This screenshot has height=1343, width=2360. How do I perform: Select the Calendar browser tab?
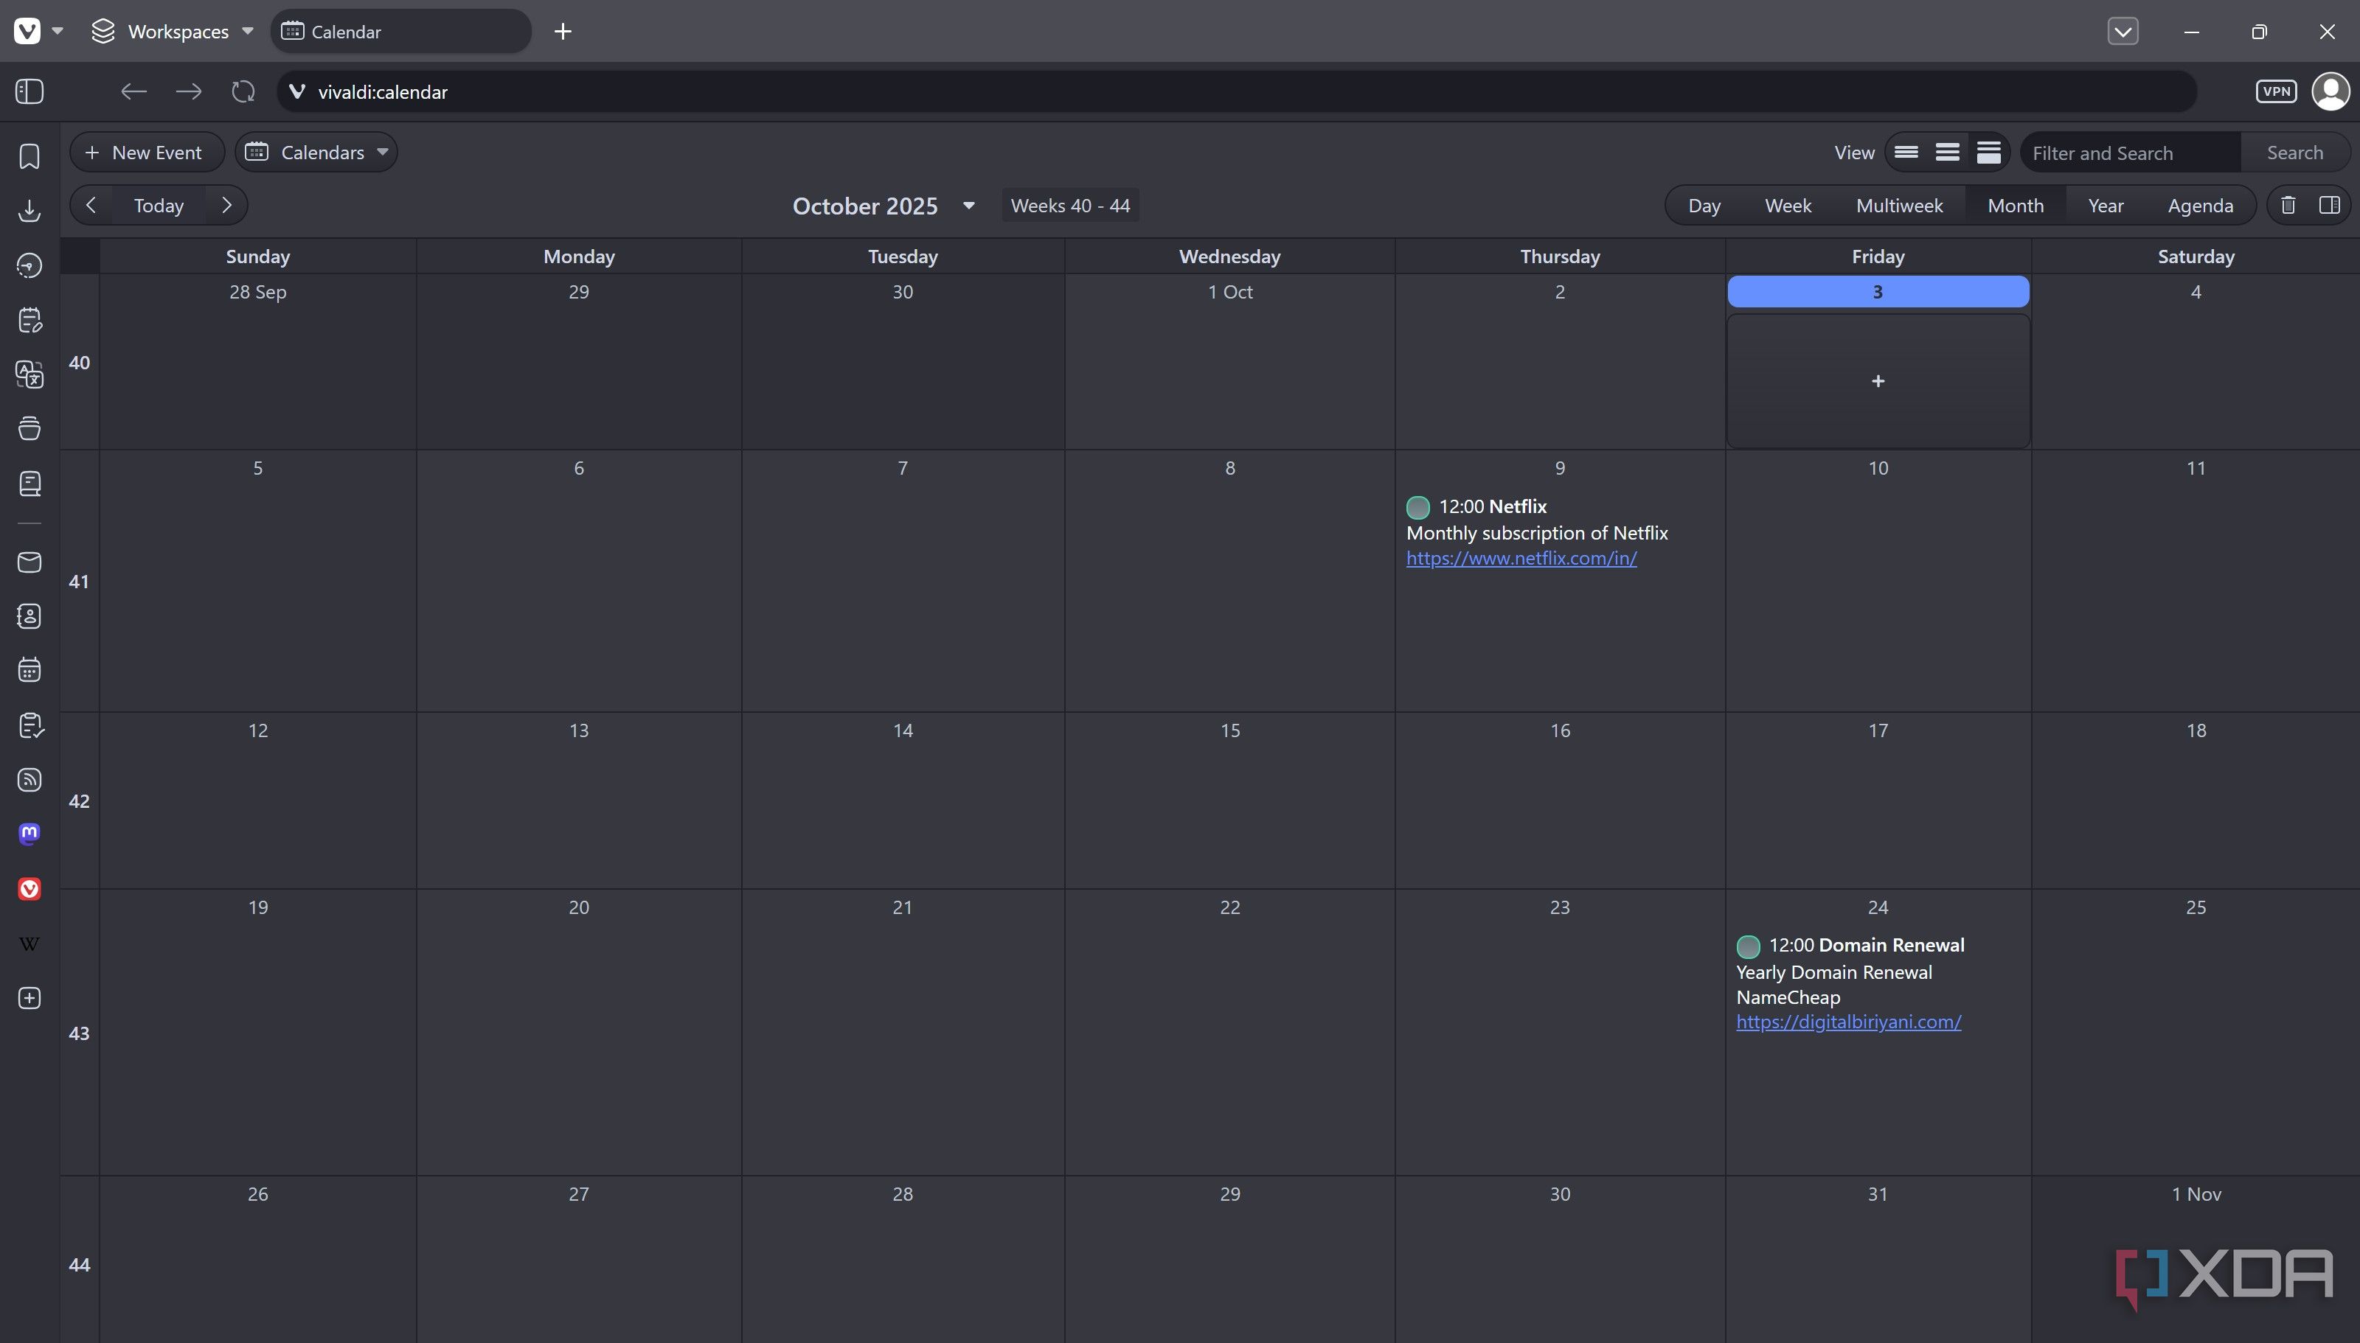400,32
